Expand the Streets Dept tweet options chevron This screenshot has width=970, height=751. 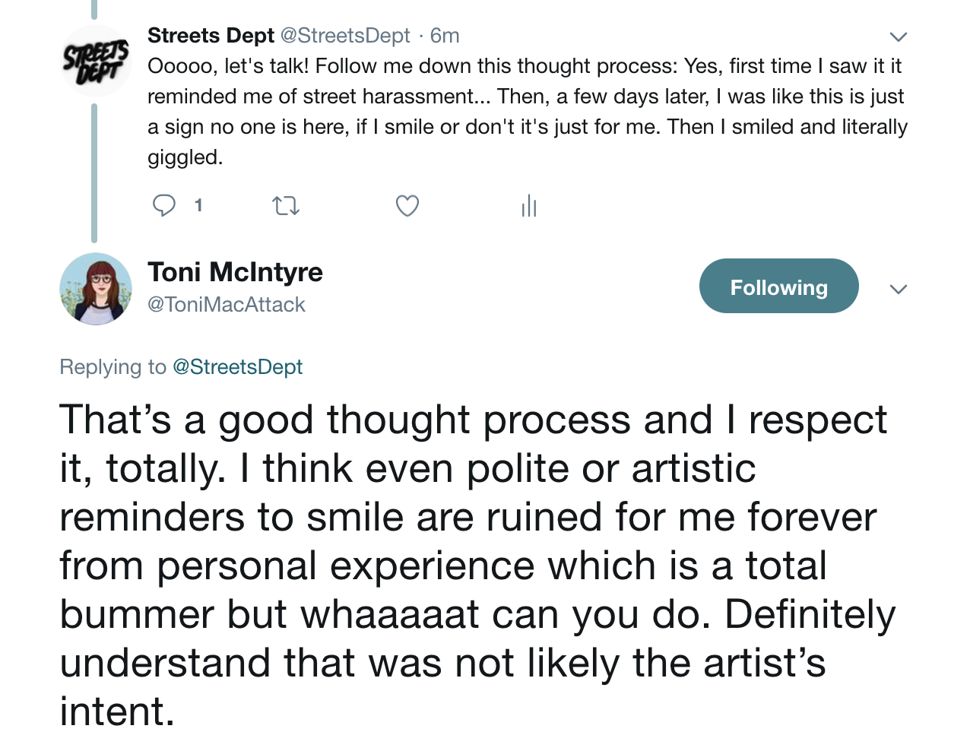pyautogui.click(x=899, y=37)
